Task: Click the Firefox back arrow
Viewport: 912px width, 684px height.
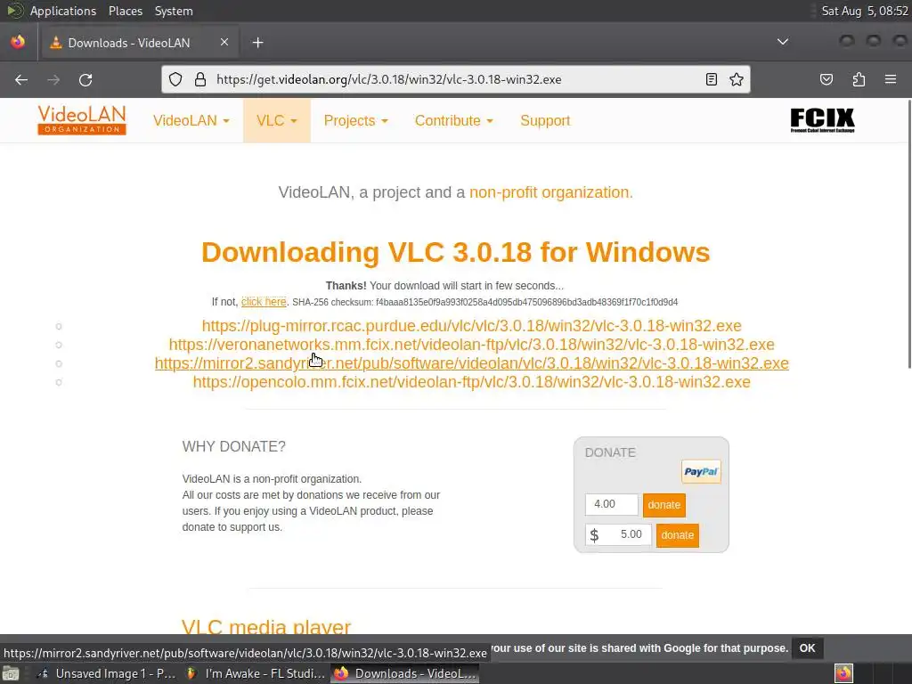Action: pos(21,79)
